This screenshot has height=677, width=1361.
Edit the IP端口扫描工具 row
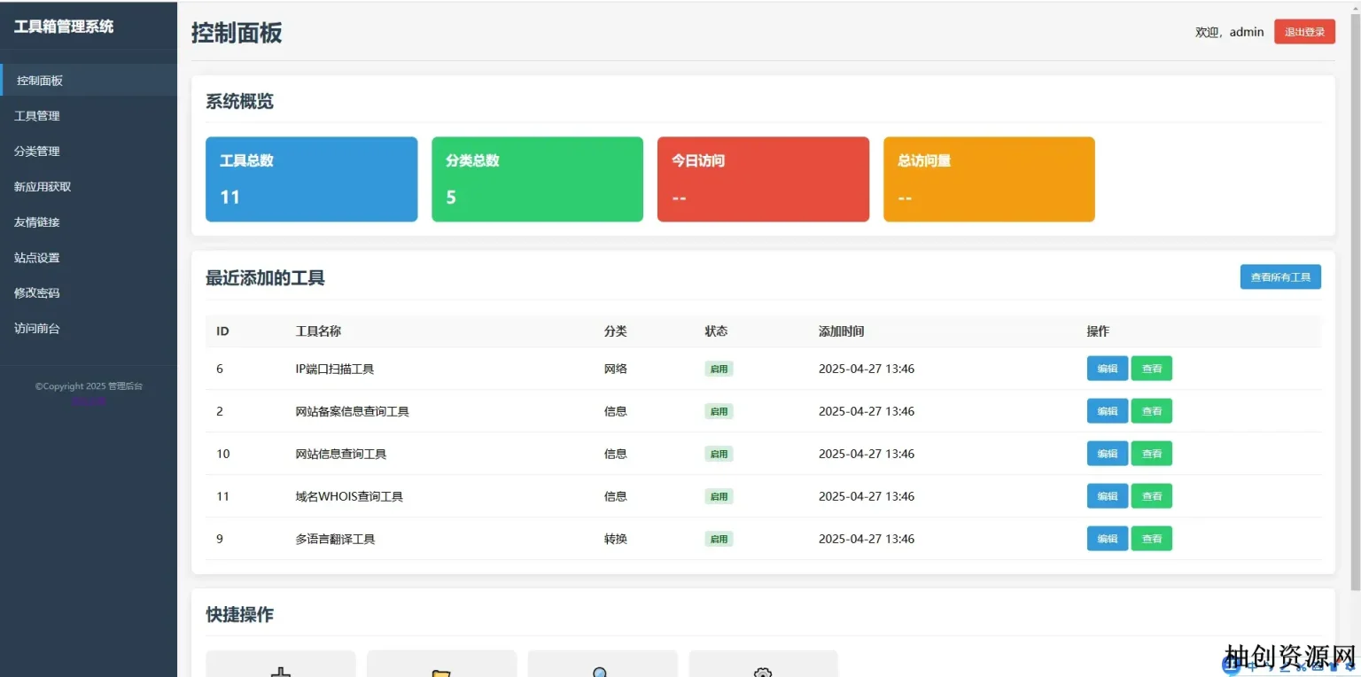click(x=1107, y=369)
